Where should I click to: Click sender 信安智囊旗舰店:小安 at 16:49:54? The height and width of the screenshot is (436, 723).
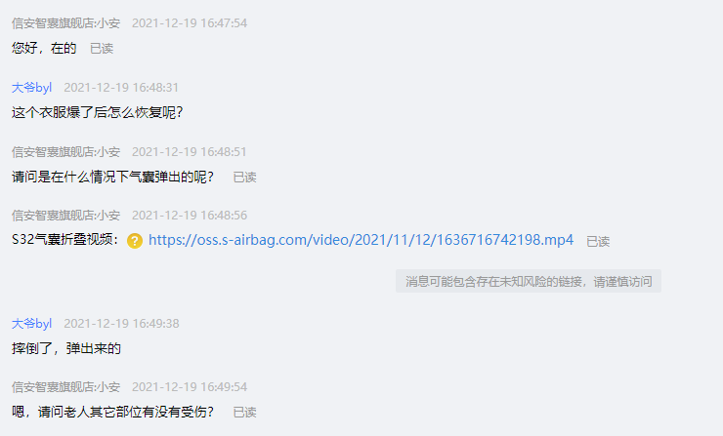65,386
